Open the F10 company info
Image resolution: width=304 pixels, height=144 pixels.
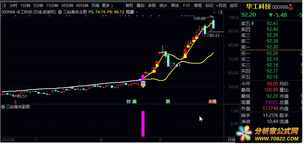[186, 5]
